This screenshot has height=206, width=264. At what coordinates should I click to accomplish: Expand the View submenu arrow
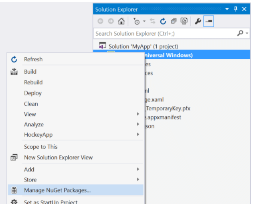(x=138, y=114)
